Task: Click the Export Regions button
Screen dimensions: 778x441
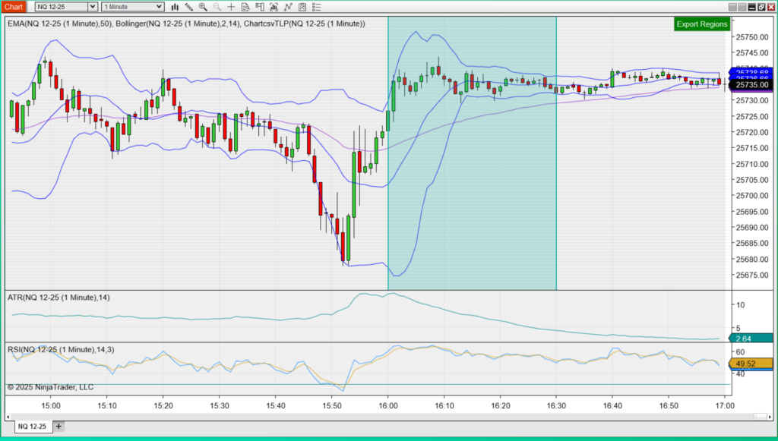Action: coord(701,24)
